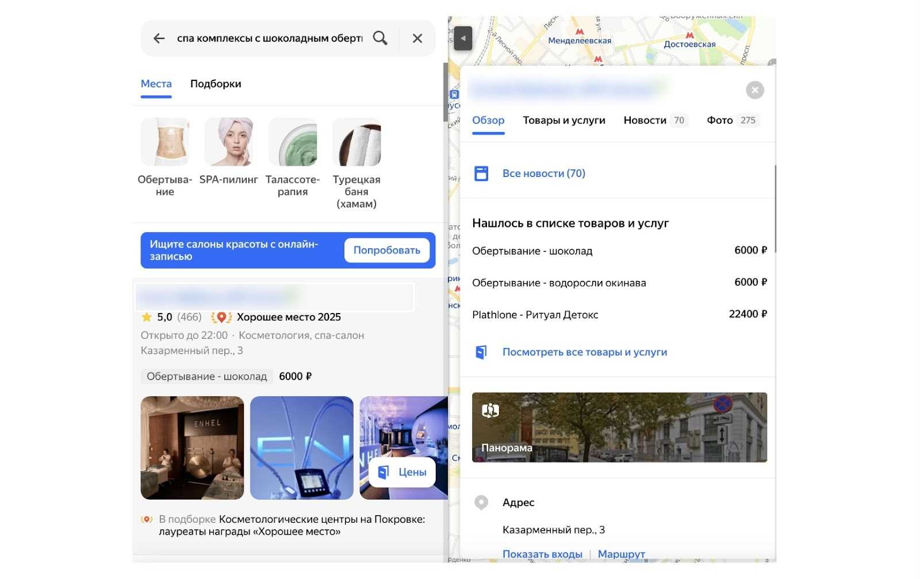Open the Фото 275 tab

733,120
